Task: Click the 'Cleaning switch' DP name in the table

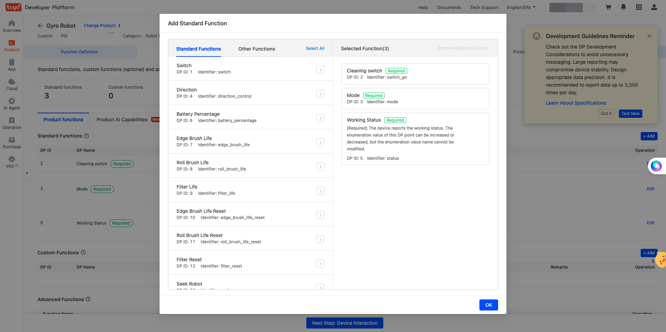Action: pyautogui.click(x=92, y=164)
